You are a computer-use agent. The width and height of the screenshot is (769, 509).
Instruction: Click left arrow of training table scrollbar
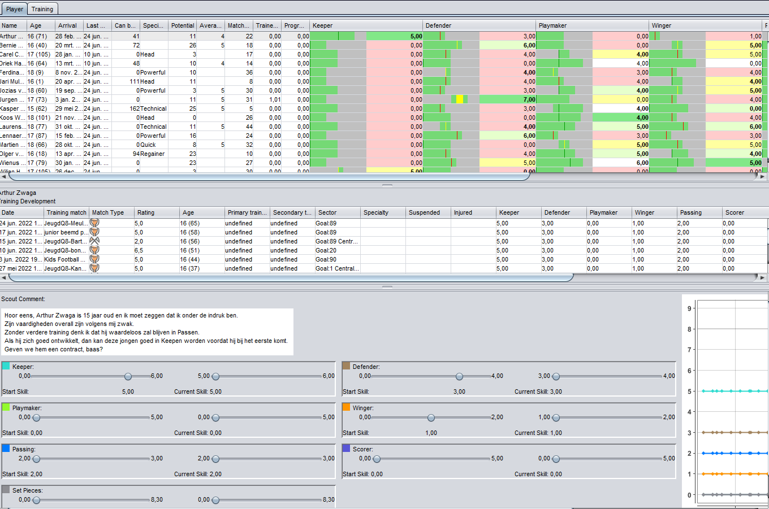tap(4, 277)
